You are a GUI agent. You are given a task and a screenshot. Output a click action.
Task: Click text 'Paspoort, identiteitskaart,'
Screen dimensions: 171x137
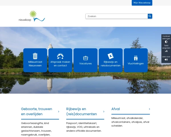[82, 123]
